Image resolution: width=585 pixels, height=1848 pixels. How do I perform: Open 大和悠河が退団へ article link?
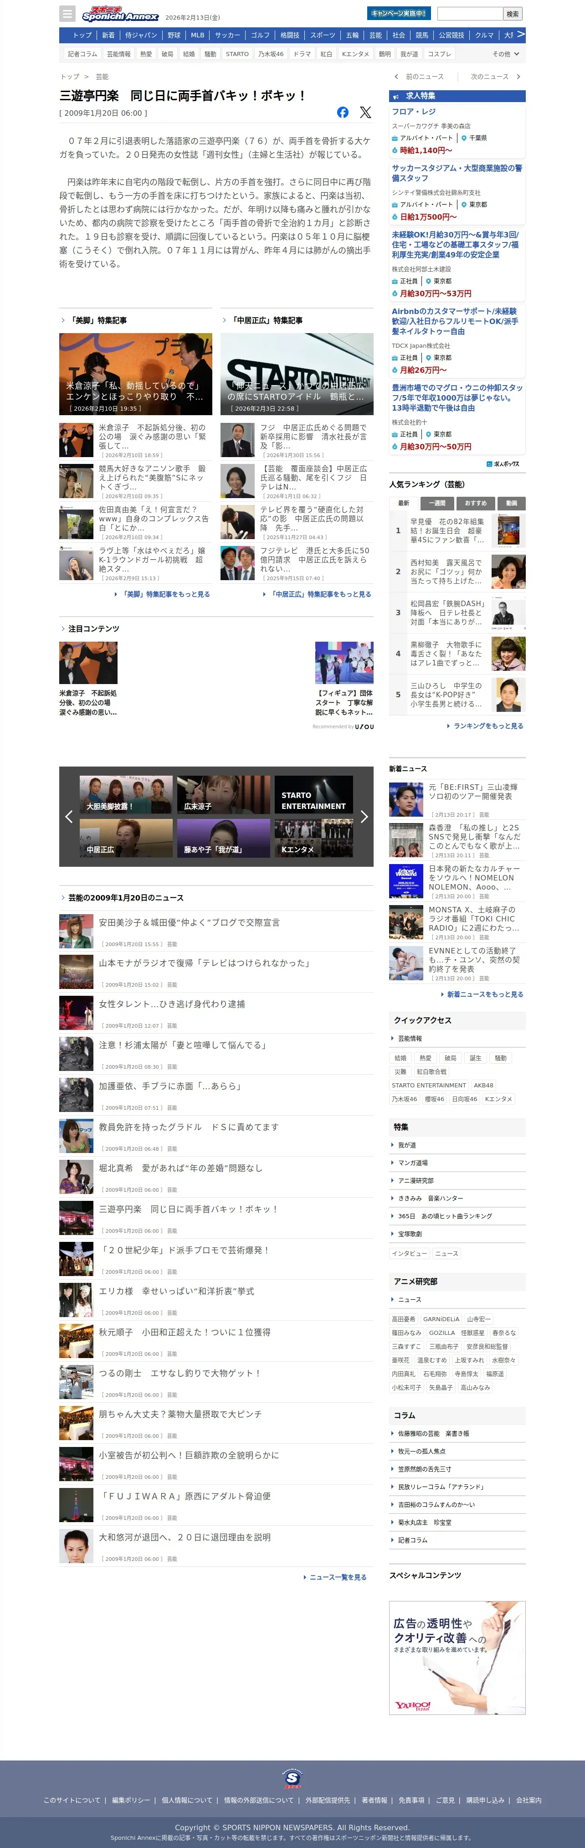(x=185, y=1537)
